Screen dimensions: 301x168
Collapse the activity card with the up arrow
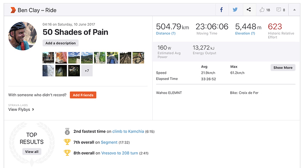[294, 10]
